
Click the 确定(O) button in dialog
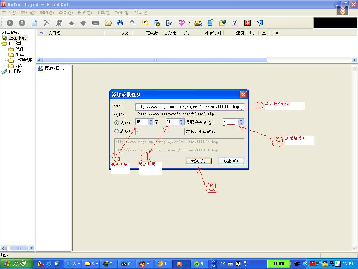click(199, 161)
